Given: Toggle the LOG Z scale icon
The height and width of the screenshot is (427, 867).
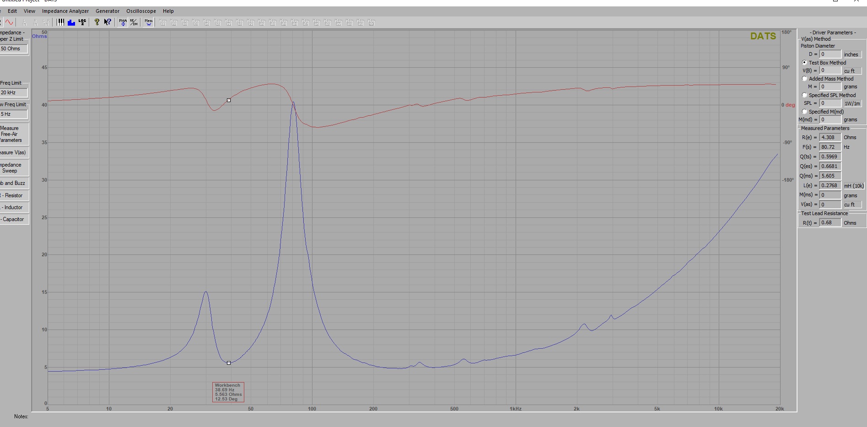Looking at the screenshot, I should click(82, 22).
